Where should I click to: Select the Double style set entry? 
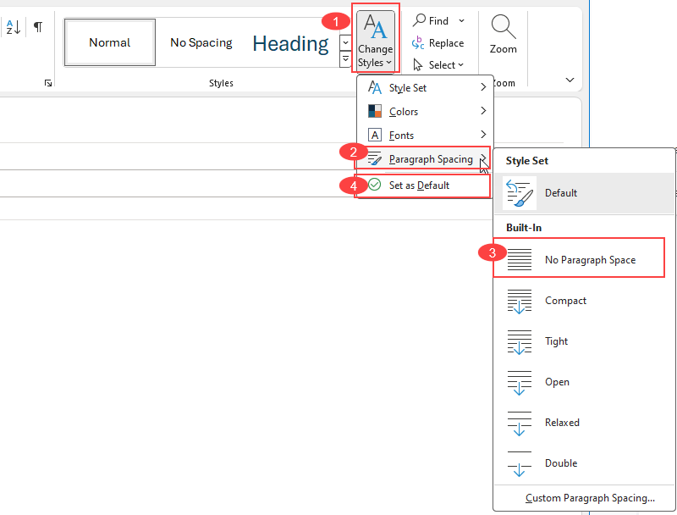tap(561, 463)
